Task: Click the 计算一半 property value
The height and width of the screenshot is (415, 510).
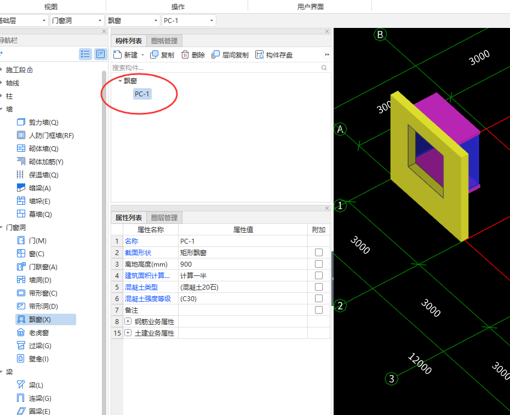Action: point(243,275)
